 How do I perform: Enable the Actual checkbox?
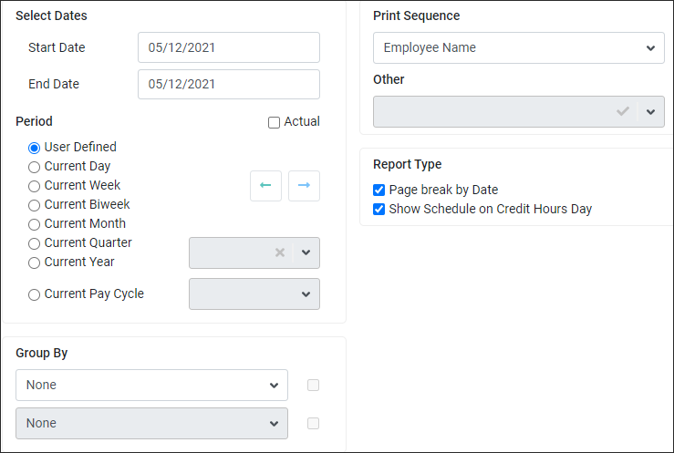274,123
